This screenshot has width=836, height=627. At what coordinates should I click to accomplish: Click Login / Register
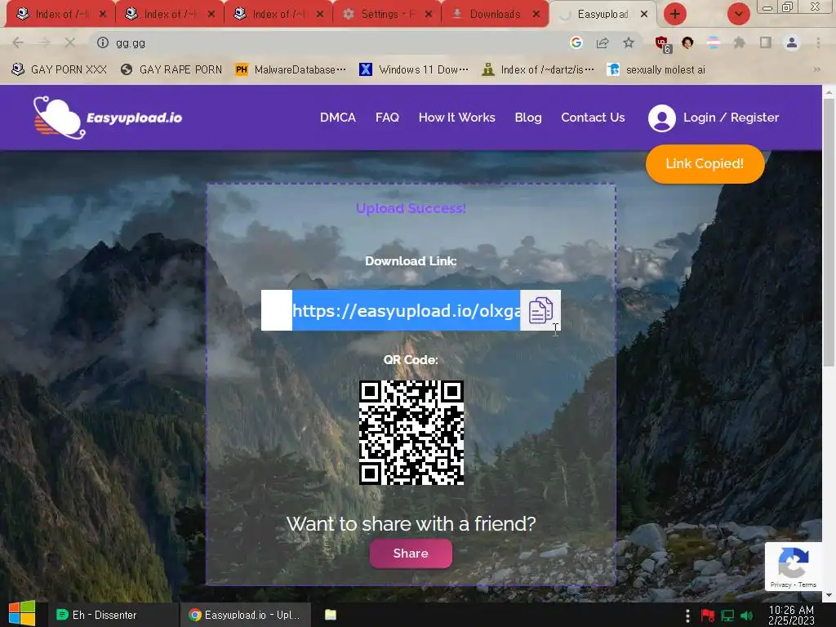(731, 118)
